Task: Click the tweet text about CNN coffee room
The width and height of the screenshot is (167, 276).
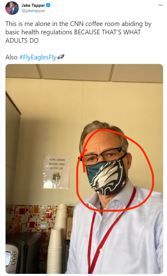Action: tap(78, 32)
